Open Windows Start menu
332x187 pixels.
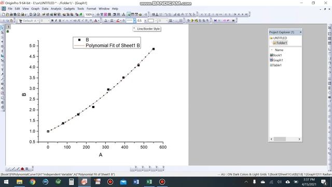[6, 182]
